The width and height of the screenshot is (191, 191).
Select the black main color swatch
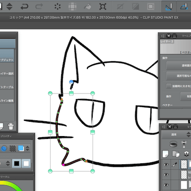tap(17, 163)
